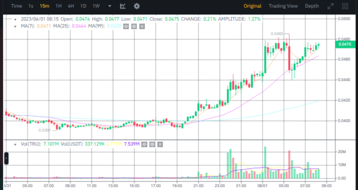The image size is (358, 190).
Task: Click the 0.0440 price axis label
Action: [x=344, y=80]
